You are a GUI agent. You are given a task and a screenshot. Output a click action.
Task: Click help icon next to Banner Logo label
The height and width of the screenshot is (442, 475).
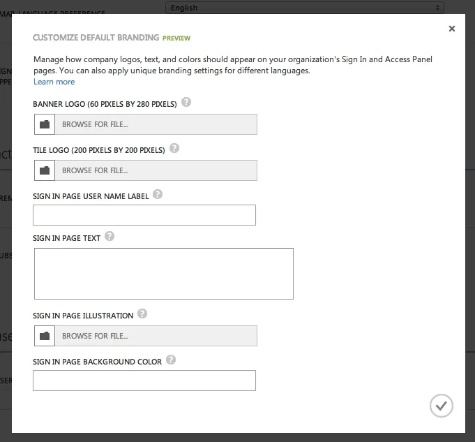click(186, 102)
